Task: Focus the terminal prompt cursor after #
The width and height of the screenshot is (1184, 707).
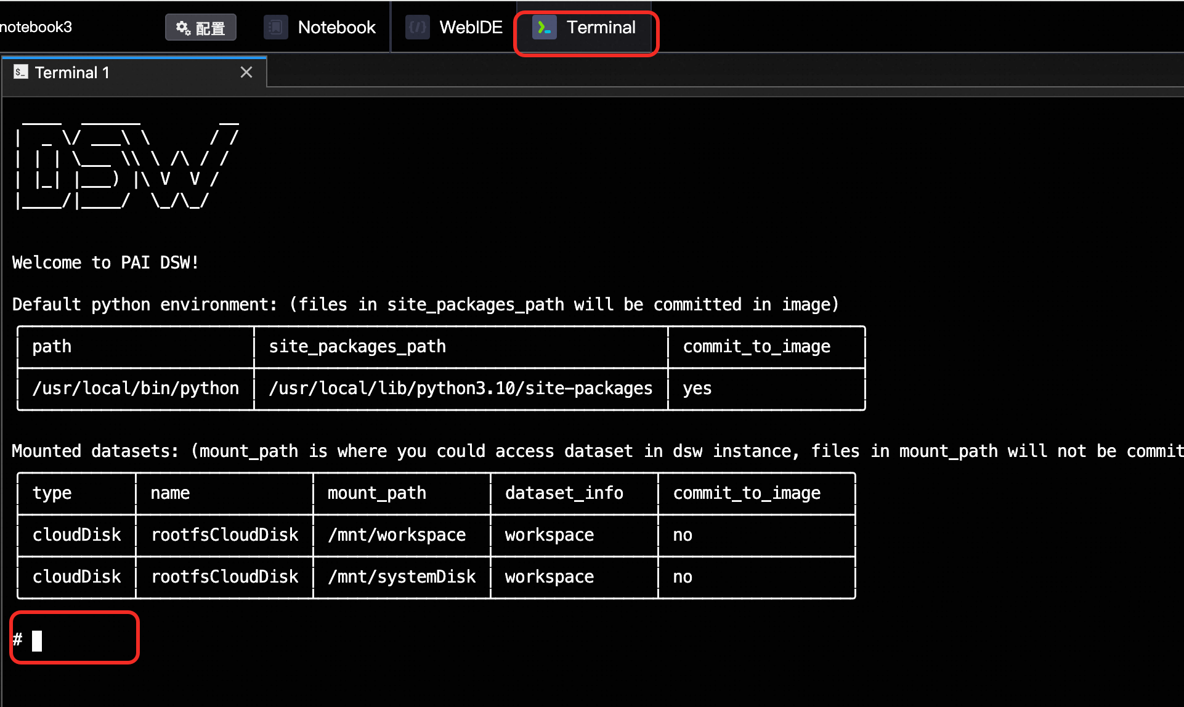Action: click(37, 640)
